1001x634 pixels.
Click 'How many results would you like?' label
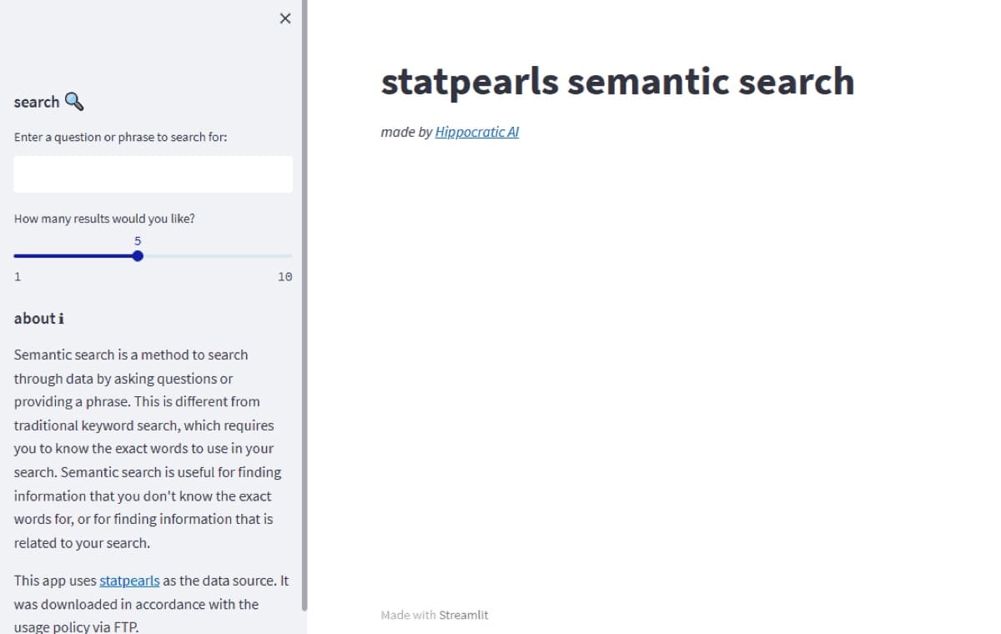(105, 219)
